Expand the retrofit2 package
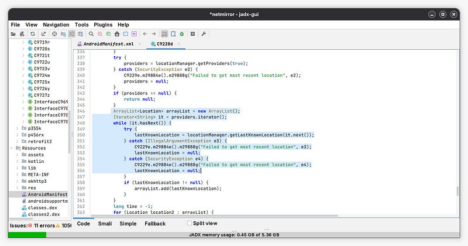468x246 pixels. (x=18, y=142)
